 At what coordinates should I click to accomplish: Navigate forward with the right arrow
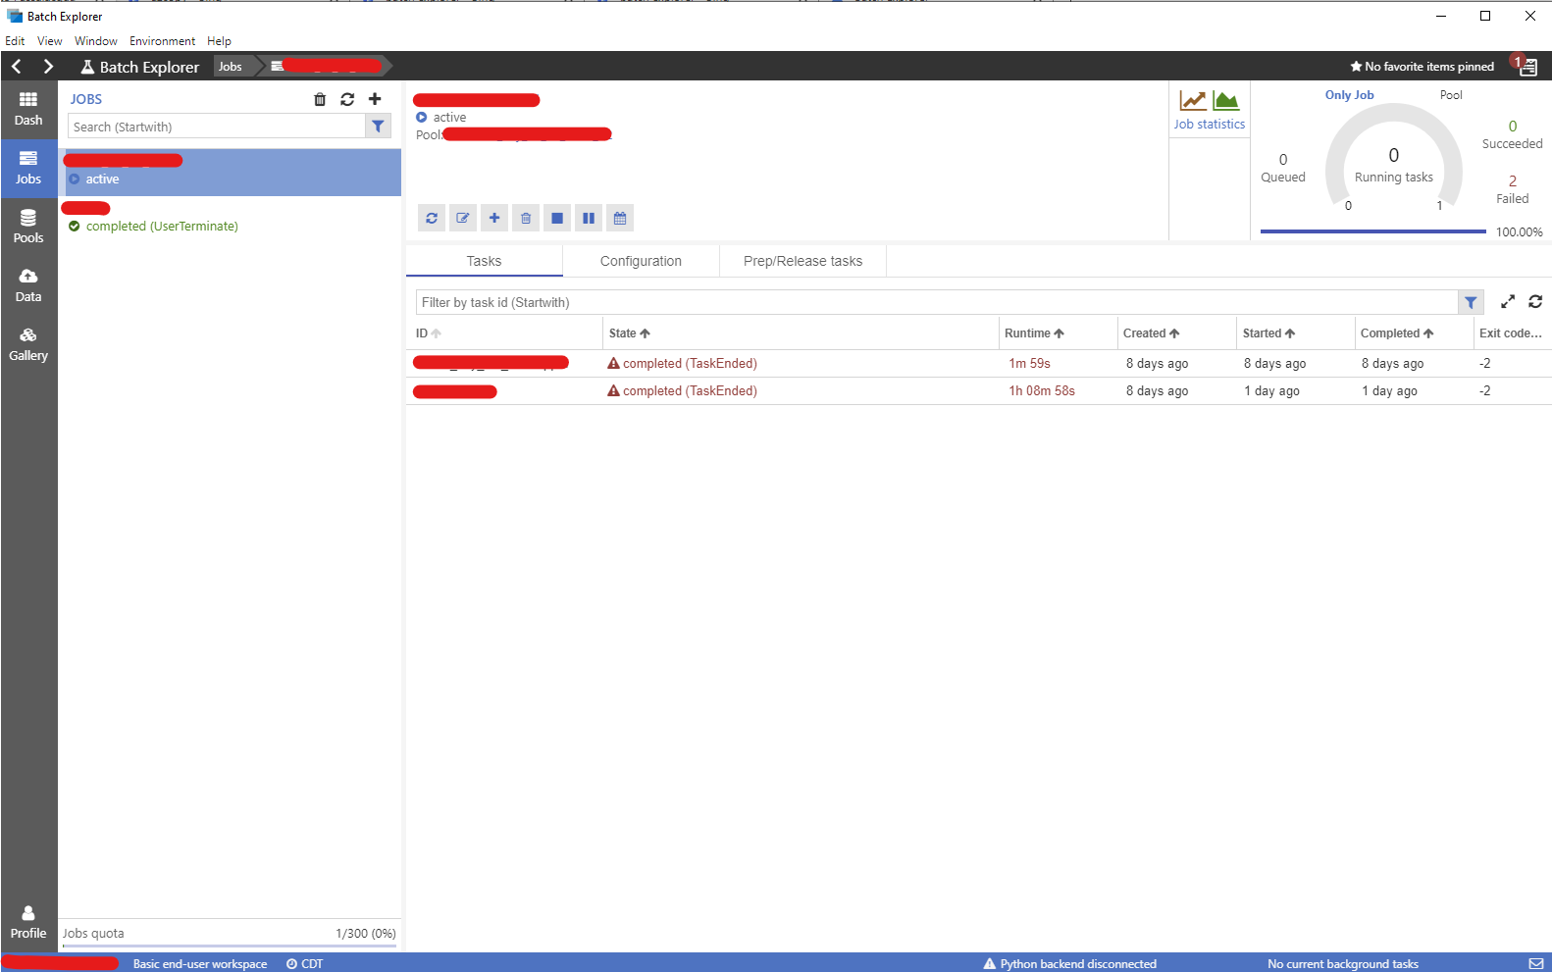(x=48, y=66)
